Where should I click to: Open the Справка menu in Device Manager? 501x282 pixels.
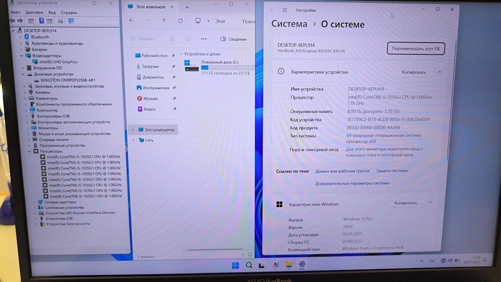click(x=69, y=13)
